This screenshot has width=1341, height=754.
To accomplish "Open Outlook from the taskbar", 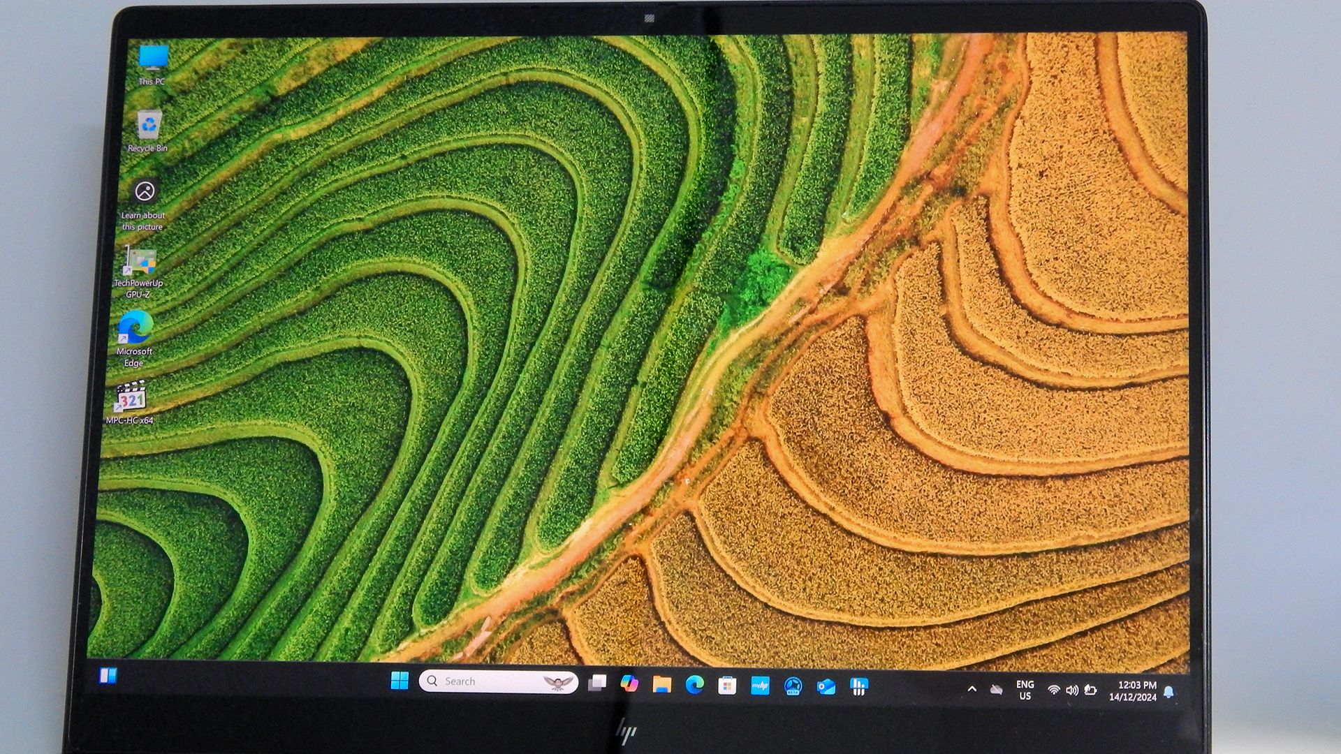I will point(826,687).
